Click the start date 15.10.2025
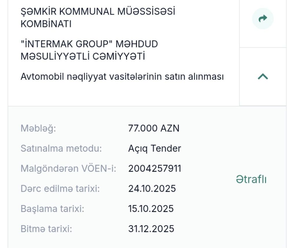 click(151, 208)
